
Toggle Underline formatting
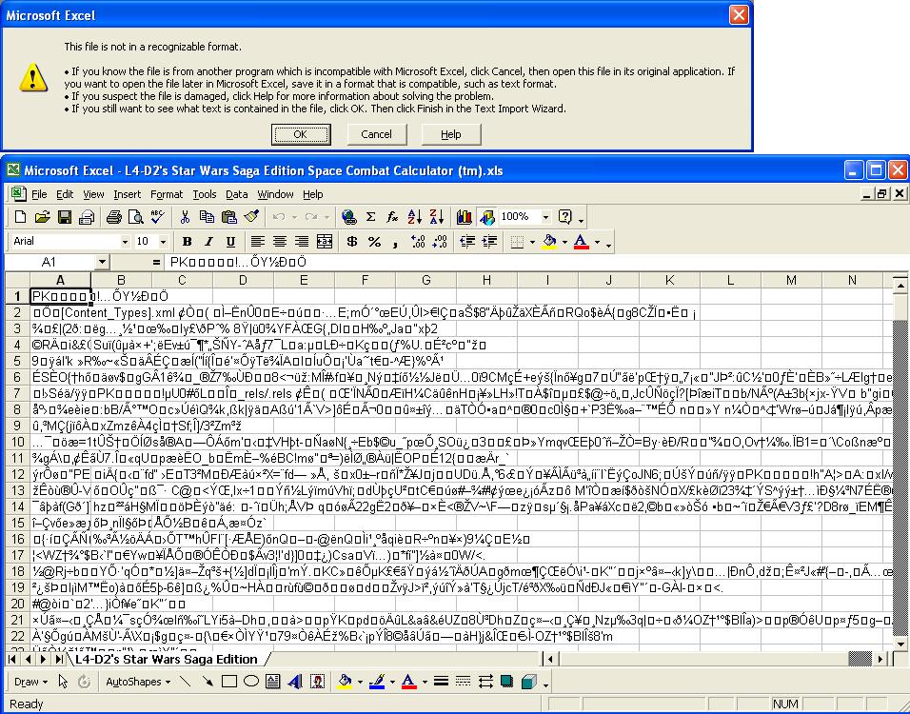click(x=231, y=242)
